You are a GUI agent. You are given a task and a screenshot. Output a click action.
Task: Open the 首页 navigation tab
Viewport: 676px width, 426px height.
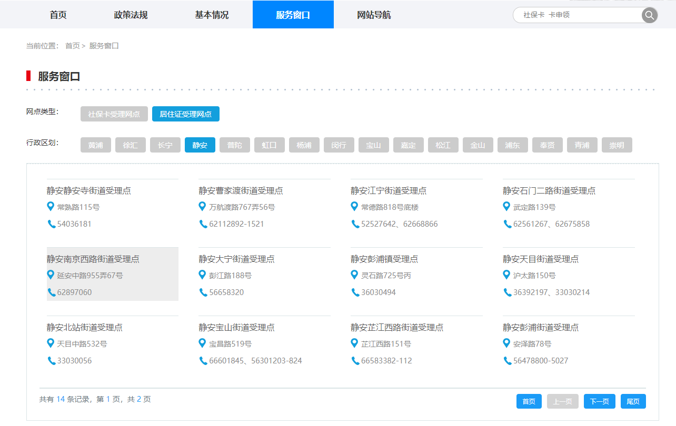coord(58,15)
